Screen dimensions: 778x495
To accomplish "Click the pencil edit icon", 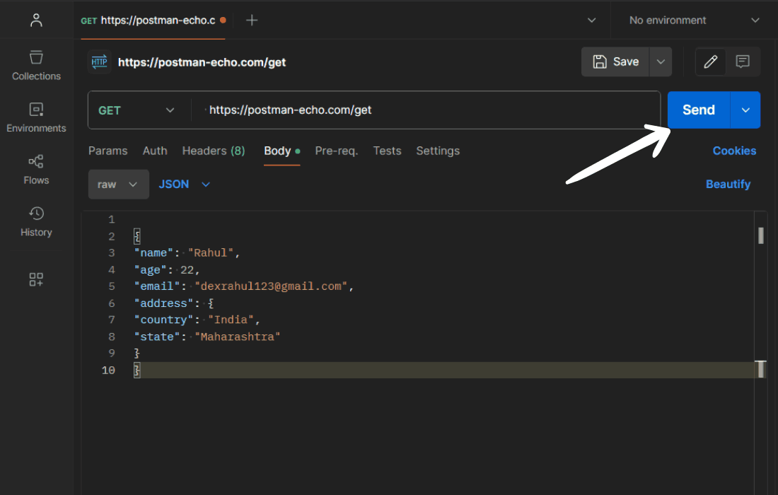I will (x=710, y=62).
